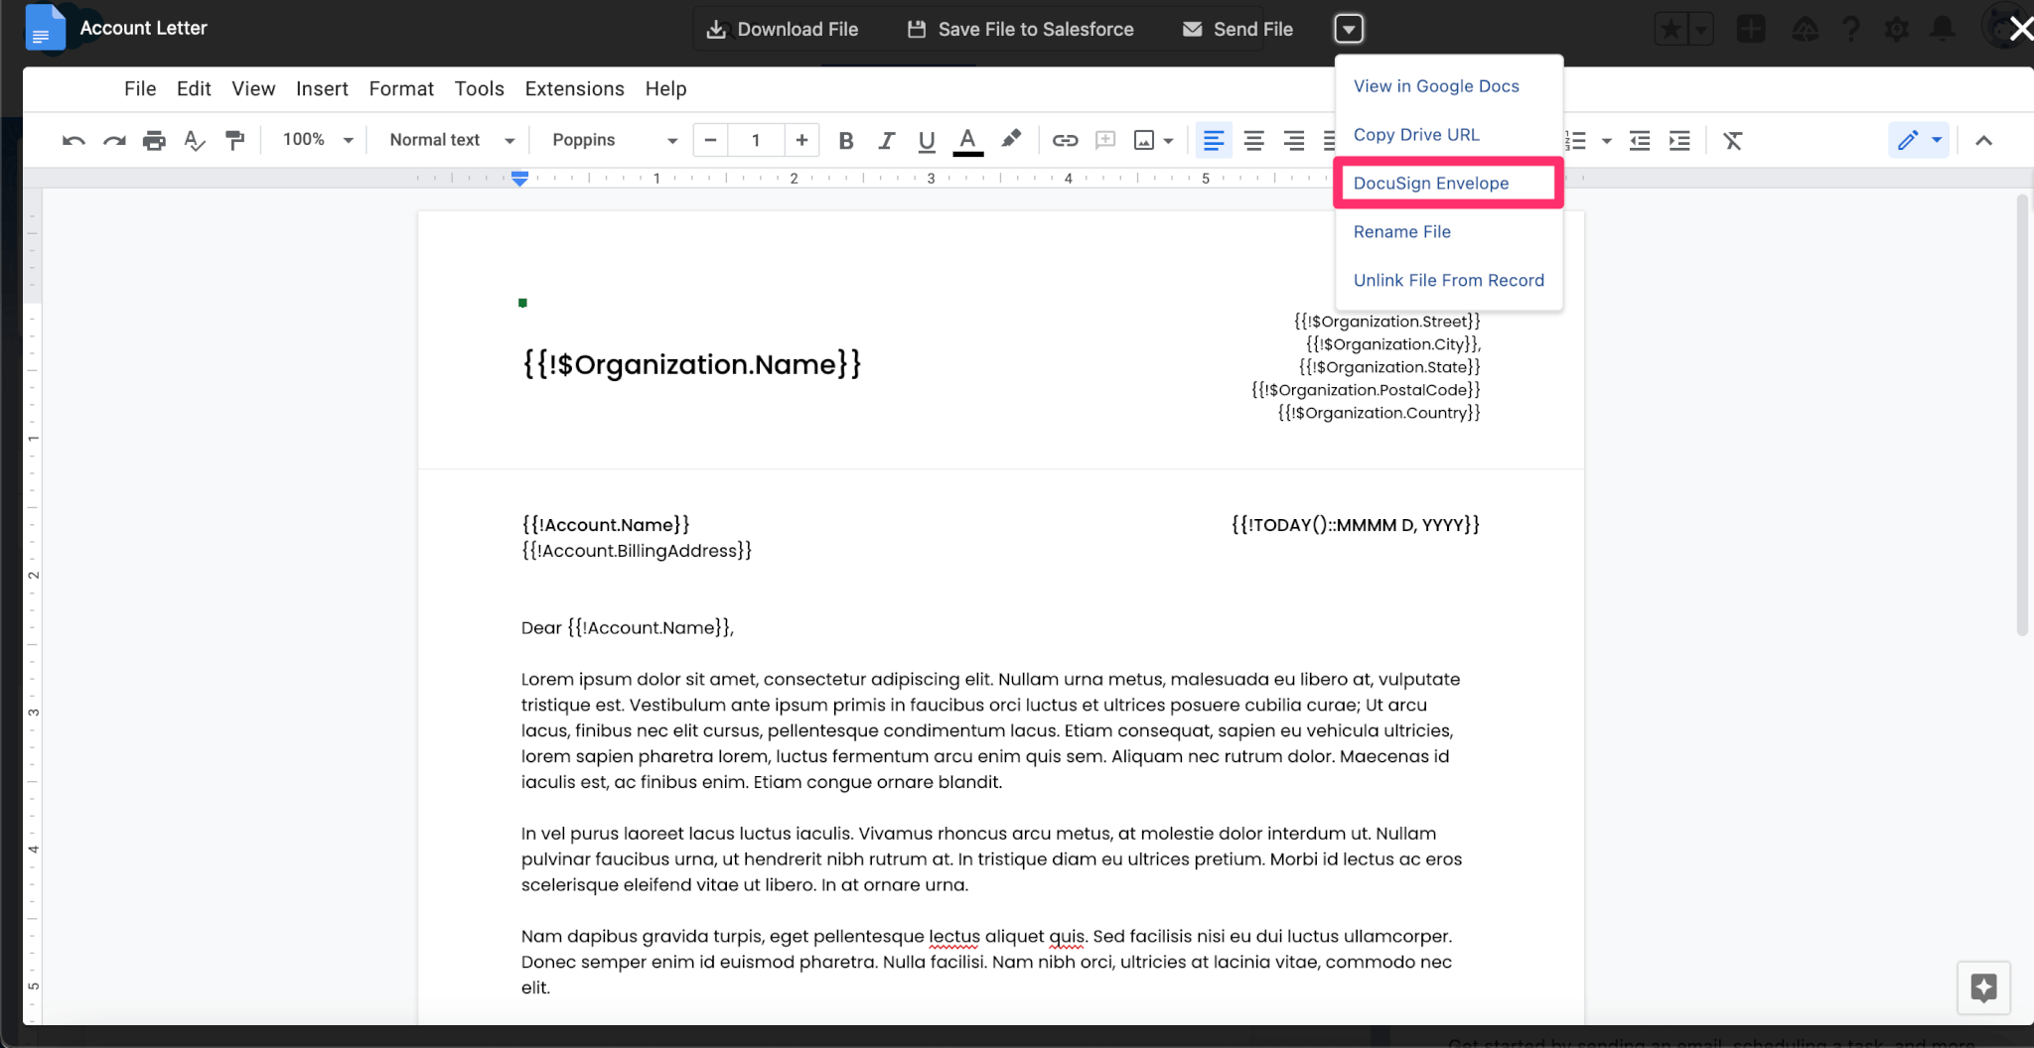Click Send File button
Screen dimensions: 2034x1048
(x=1238, y=29)
